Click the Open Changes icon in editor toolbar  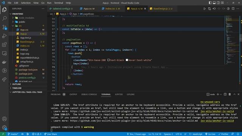click(x=214, y=9)
